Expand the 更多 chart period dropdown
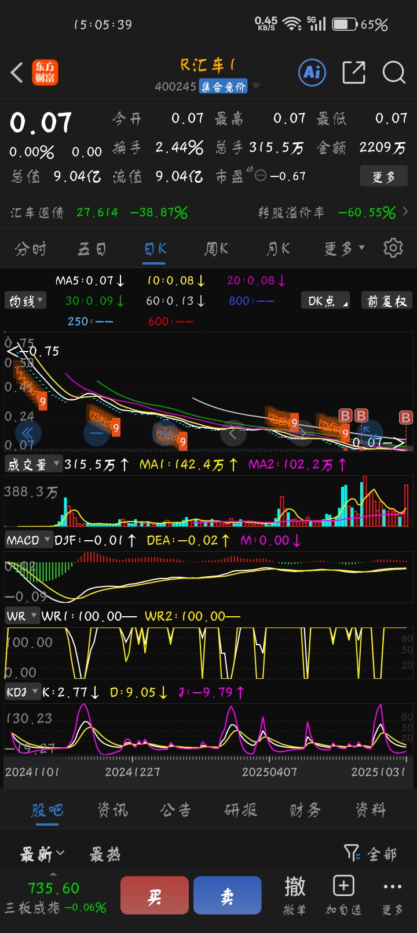Screen dimensions: 417x933 pyautogui.click(x=345, y=249)
